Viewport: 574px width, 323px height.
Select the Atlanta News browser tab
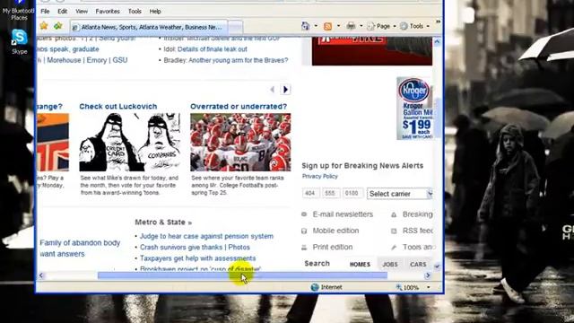coord(148,27)
